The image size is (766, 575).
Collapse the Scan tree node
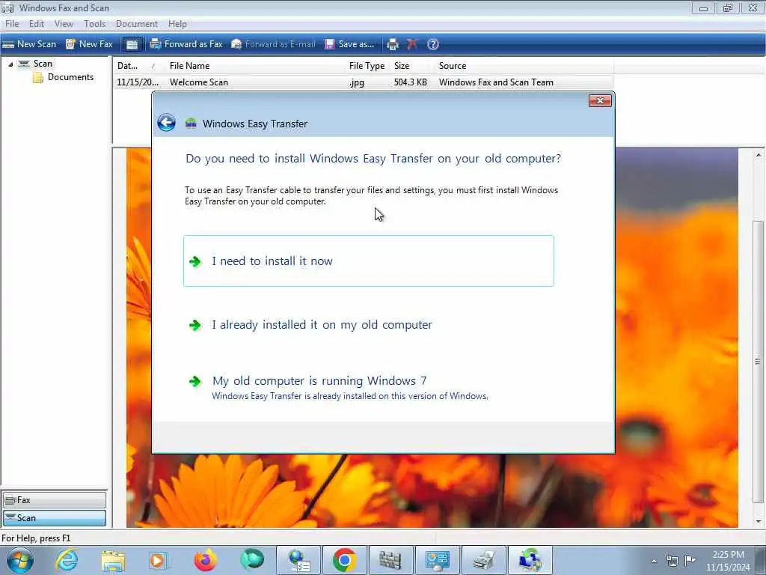[10, 64]
